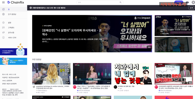The image size is (195, 99).
Task: Click the 설정 gear icon in sidebar
Action: pyautogui.click(x=3, y=22)
